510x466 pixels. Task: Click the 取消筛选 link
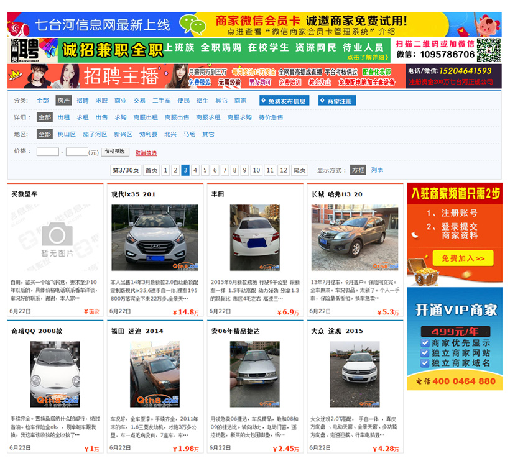coord(146,153)
